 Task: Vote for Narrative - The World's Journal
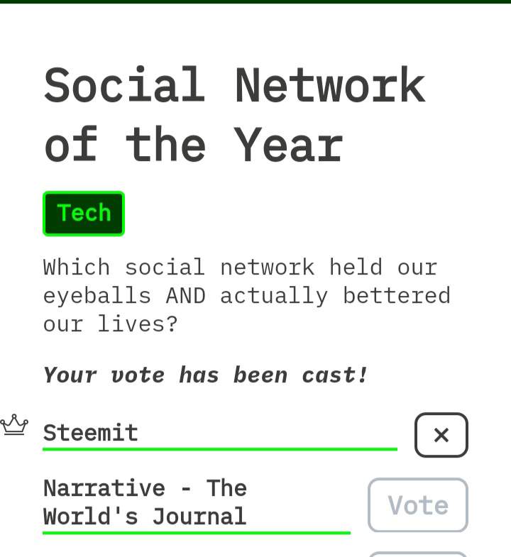click(418, 504)
